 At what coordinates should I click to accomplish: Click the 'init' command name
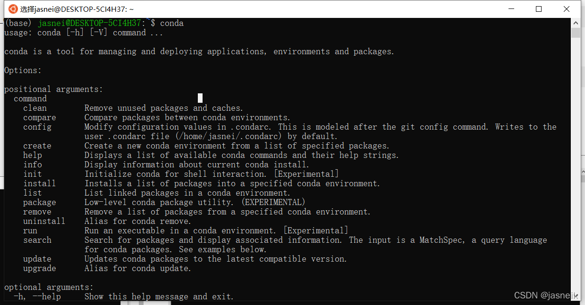point(33,174)
